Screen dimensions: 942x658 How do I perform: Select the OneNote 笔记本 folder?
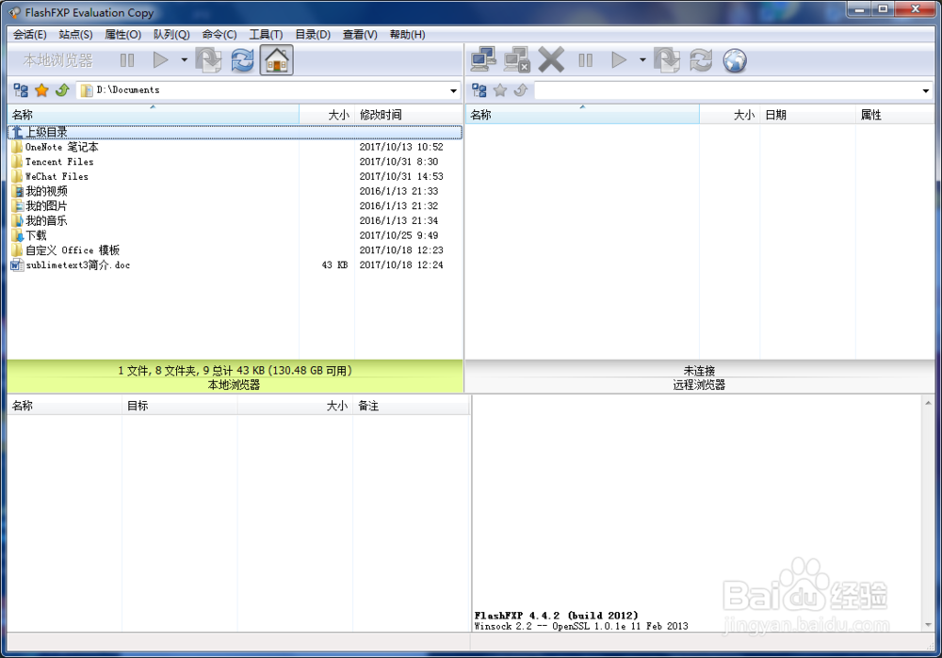point(235,147)
